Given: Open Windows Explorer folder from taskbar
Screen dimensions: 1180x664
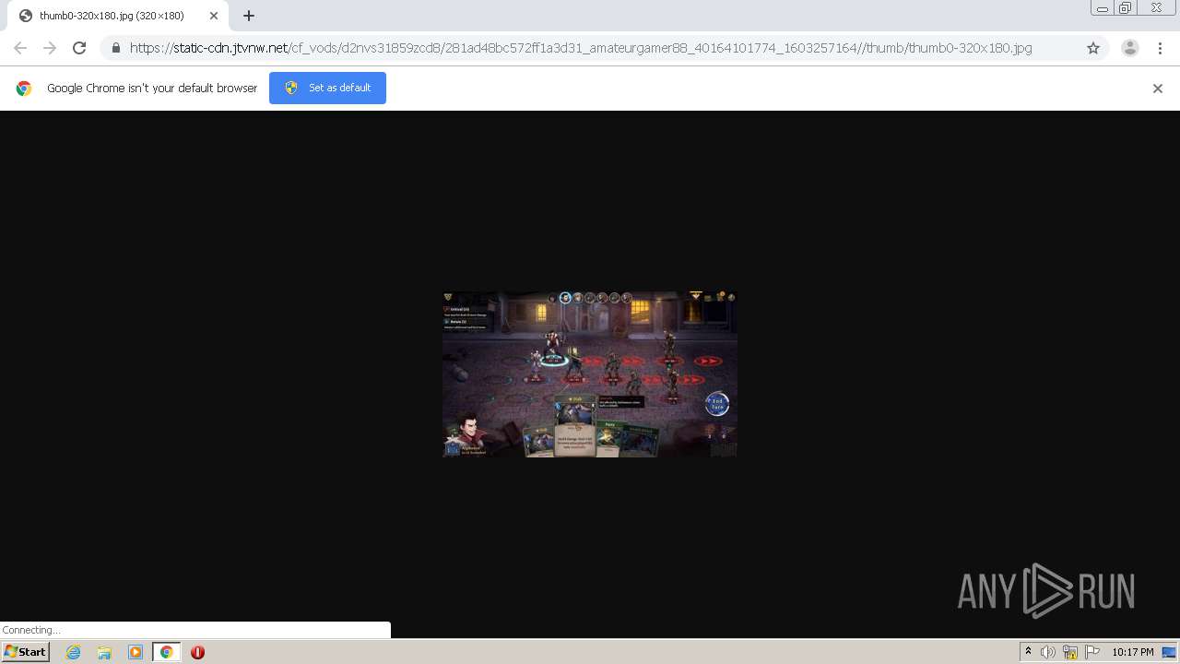Looking at the screenshot, I should pos(104,652).
